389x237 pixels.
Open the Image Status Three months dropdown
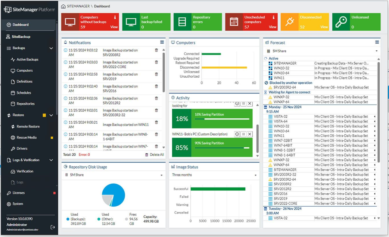coord(214,175)
